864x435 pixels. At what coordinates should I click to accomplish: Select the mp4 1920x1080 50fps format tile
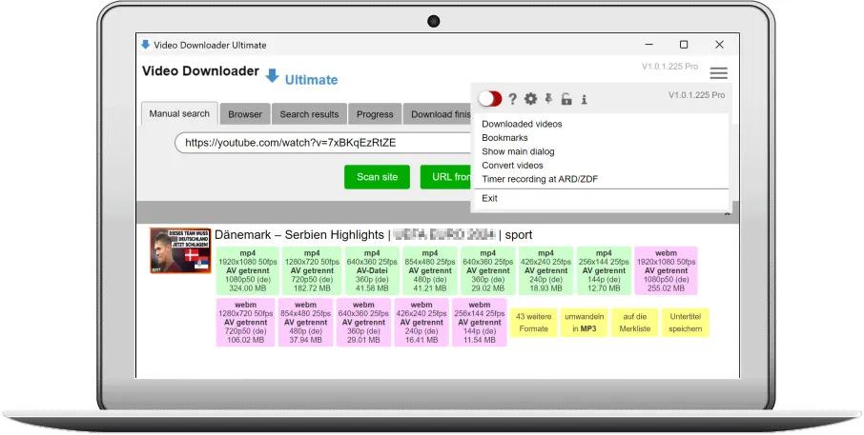[248, 270]
